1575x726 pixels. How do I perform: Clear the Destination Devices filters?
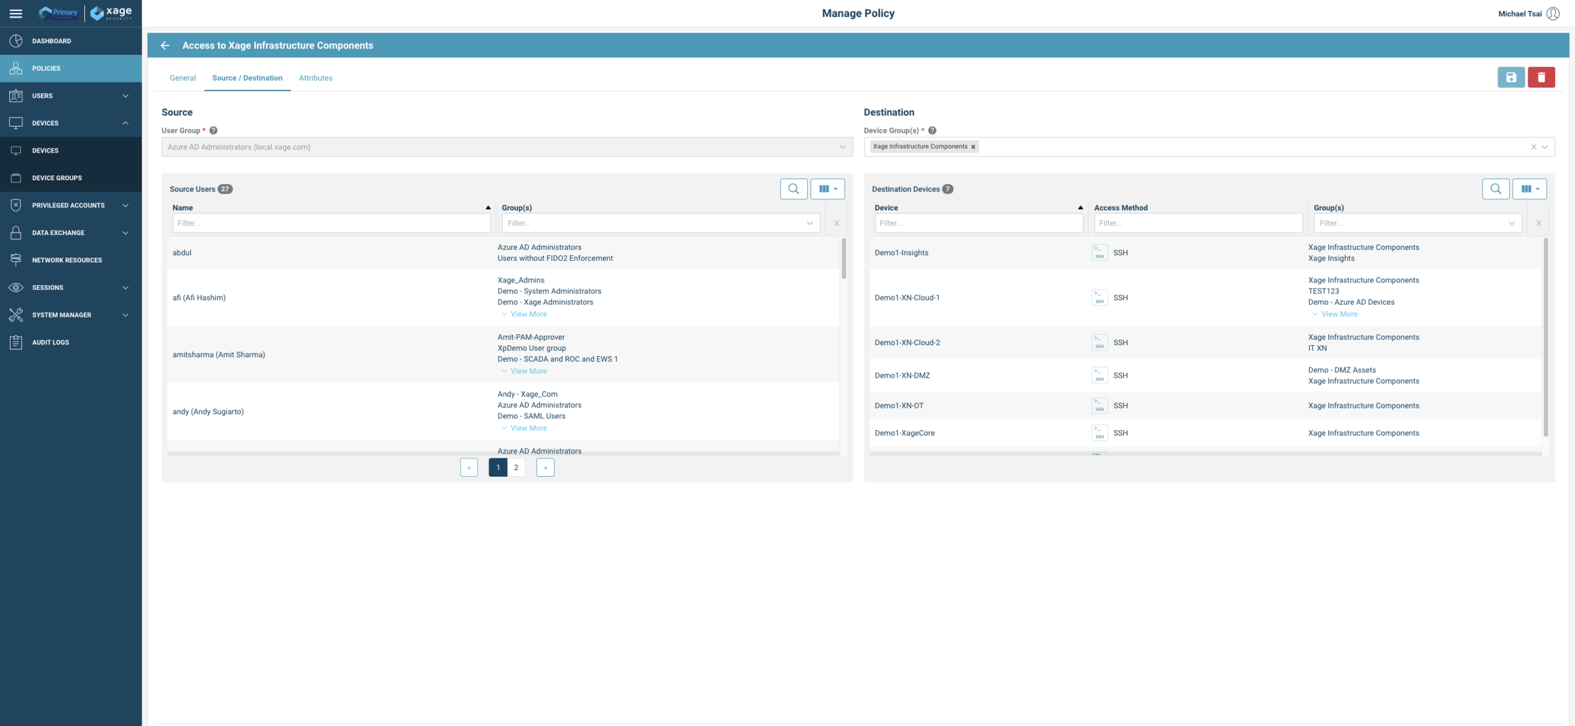point(1539,223)
